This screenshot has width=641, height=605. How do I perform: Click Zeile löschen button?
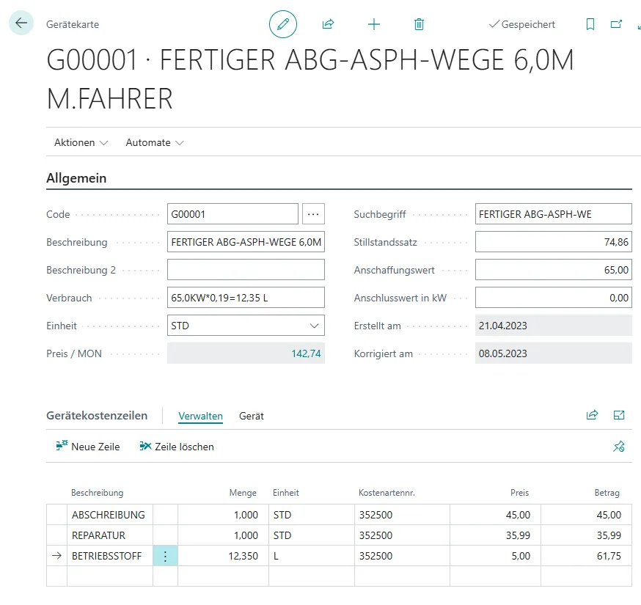pos(177,446)
